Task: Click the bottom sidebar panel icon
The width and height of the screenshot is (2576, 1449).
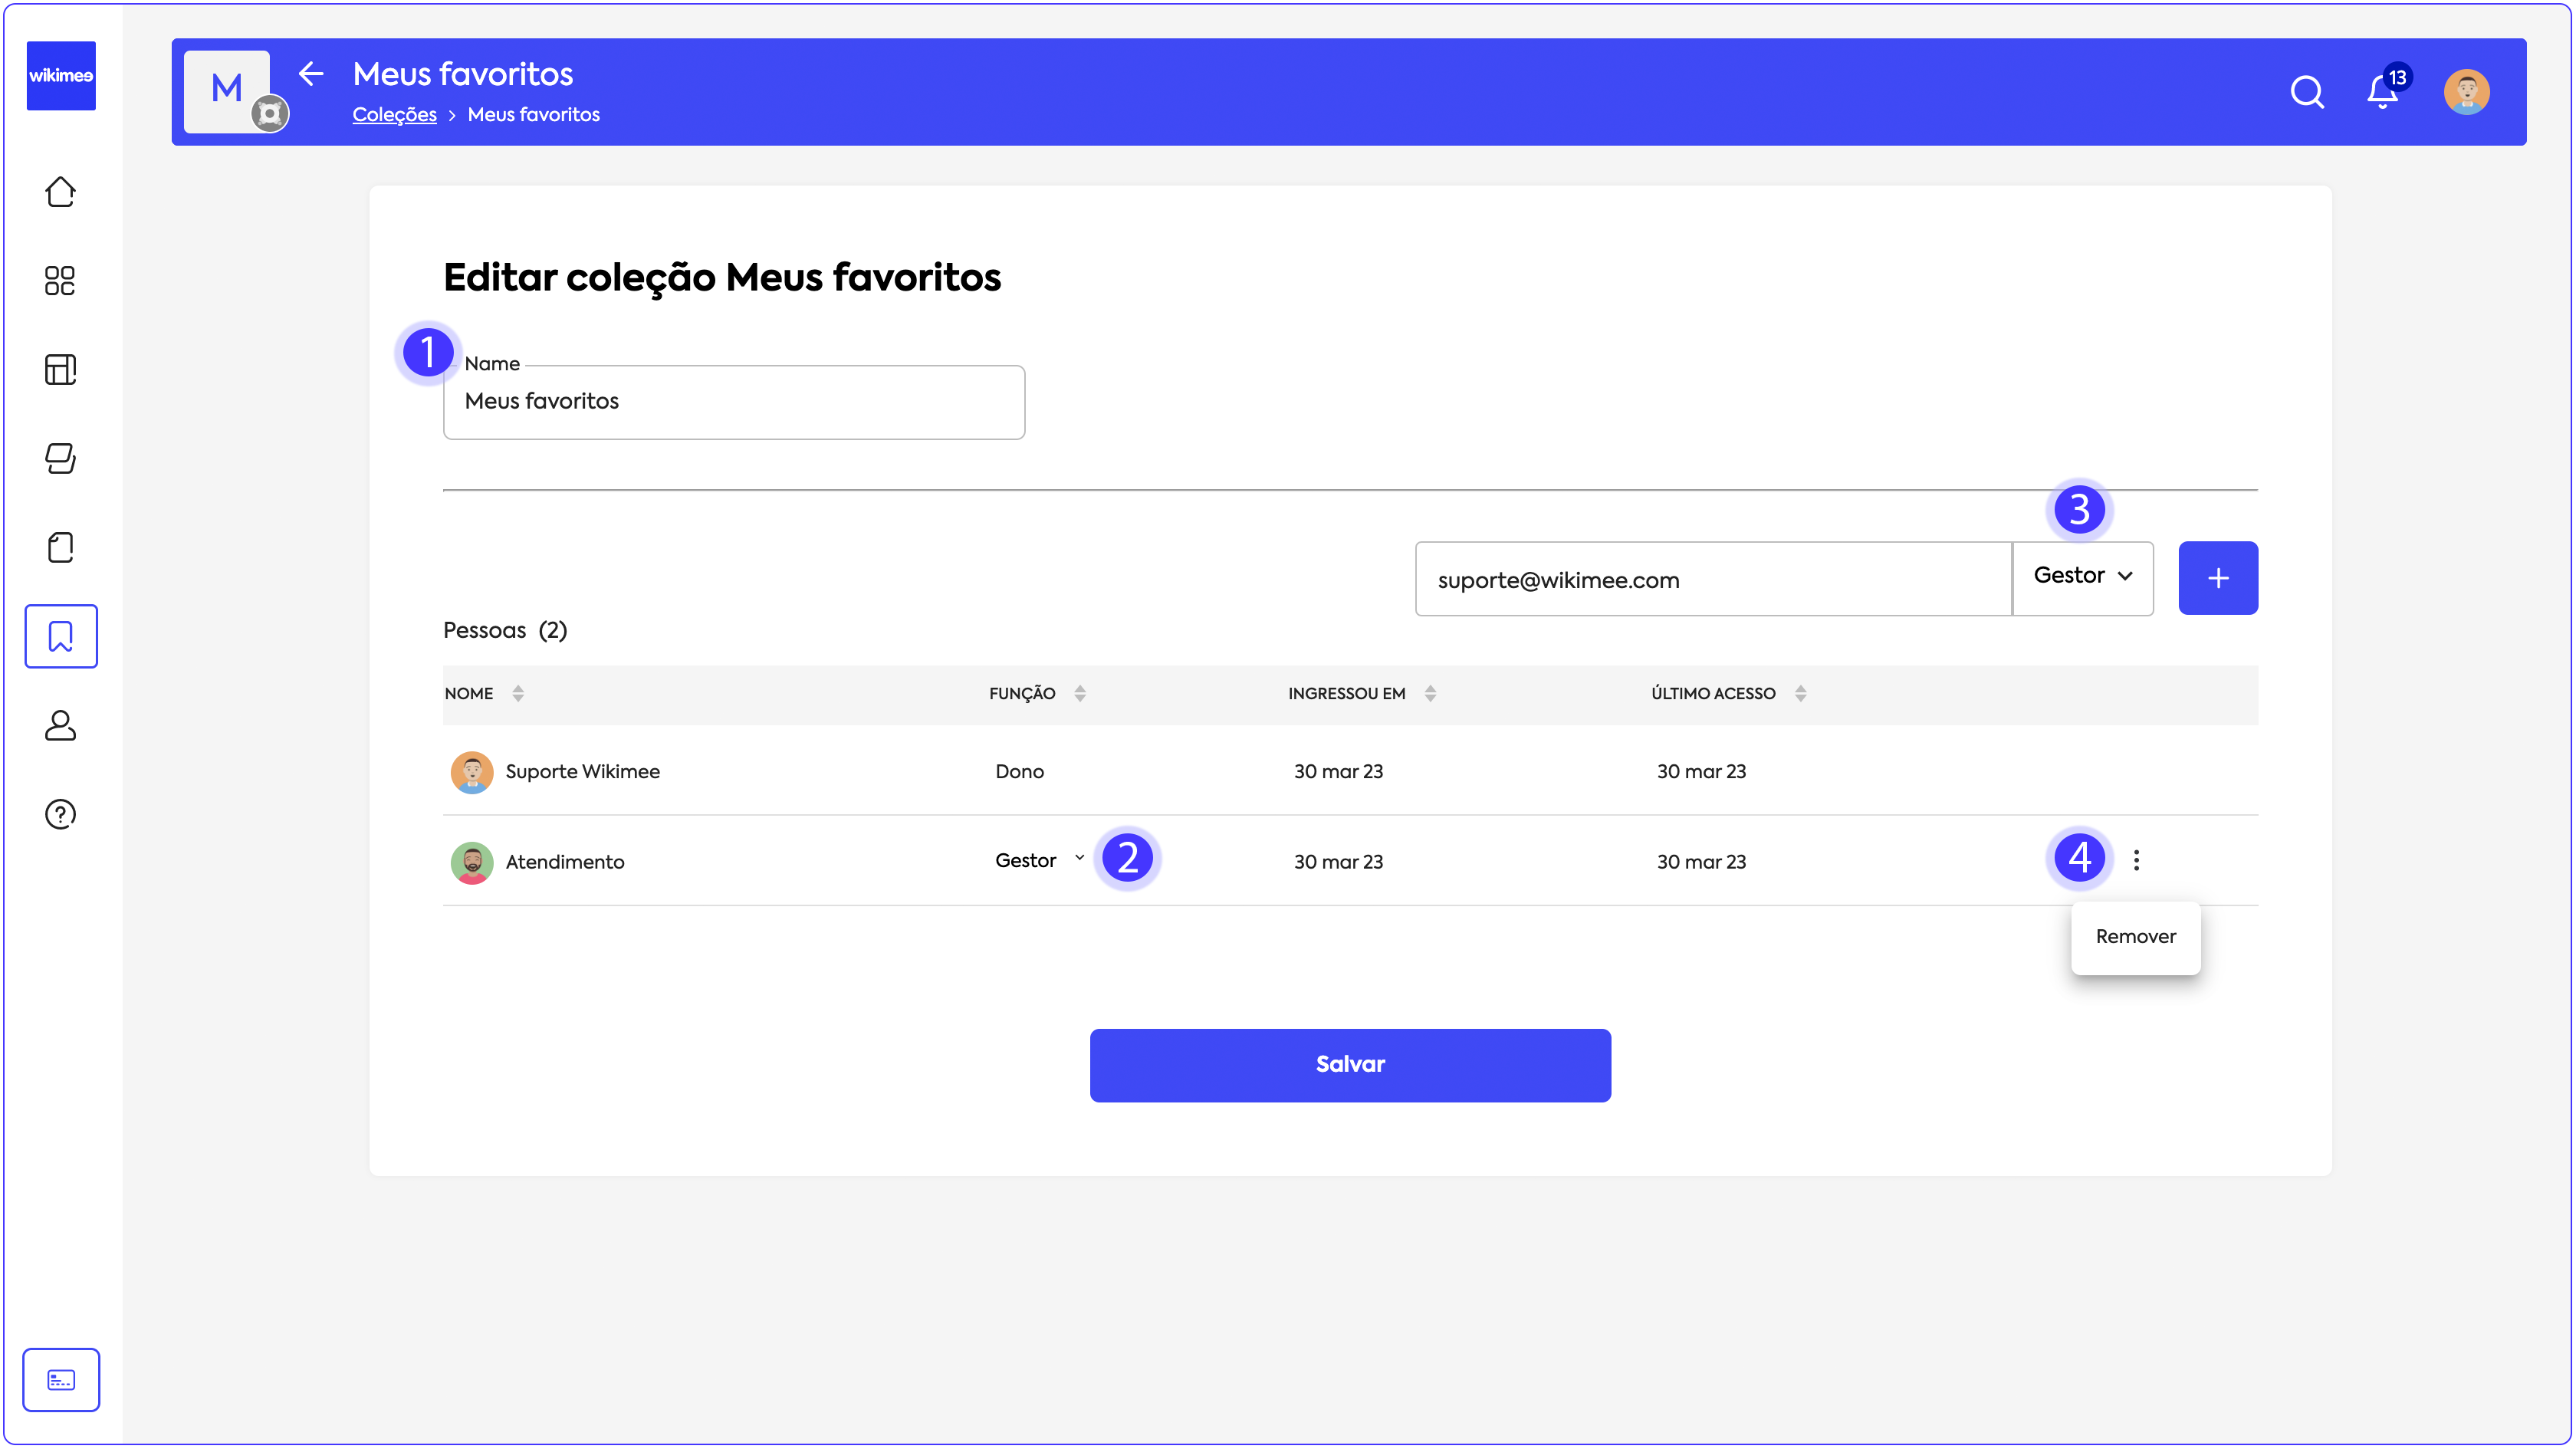Action: 61,1380
